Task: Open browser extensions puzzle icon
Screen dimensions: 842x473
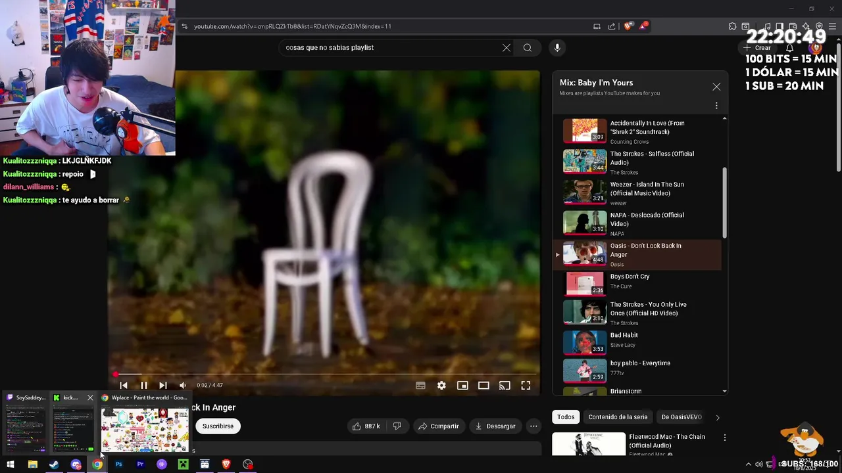Action: (732, 26)
